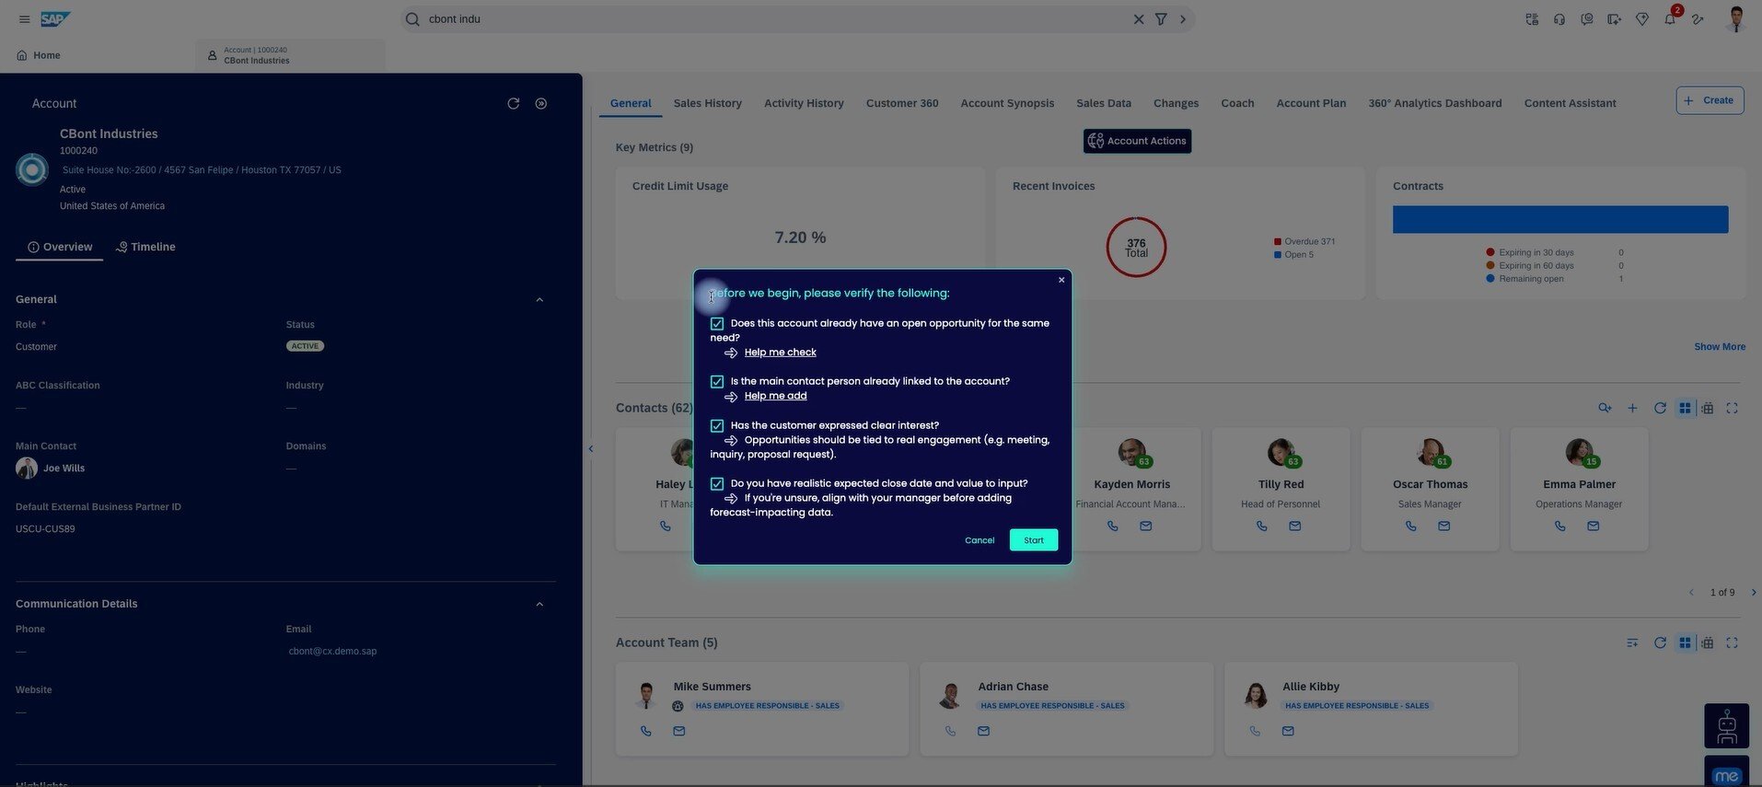Click in the search field
The image size is (1762, 787).
(773, 19)
